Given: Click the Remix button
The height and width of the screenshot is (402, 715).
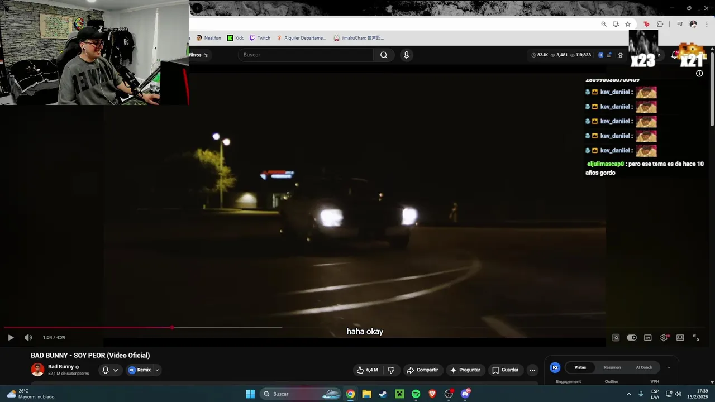Looking at the screenshot, I should point(140,370).
